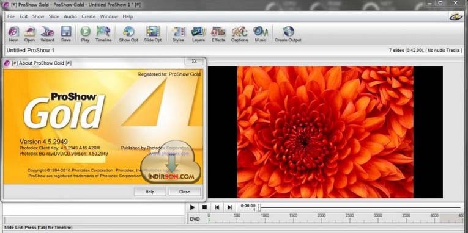Open the Layers tool
The image size is (468, 233).
coord(198,34)
